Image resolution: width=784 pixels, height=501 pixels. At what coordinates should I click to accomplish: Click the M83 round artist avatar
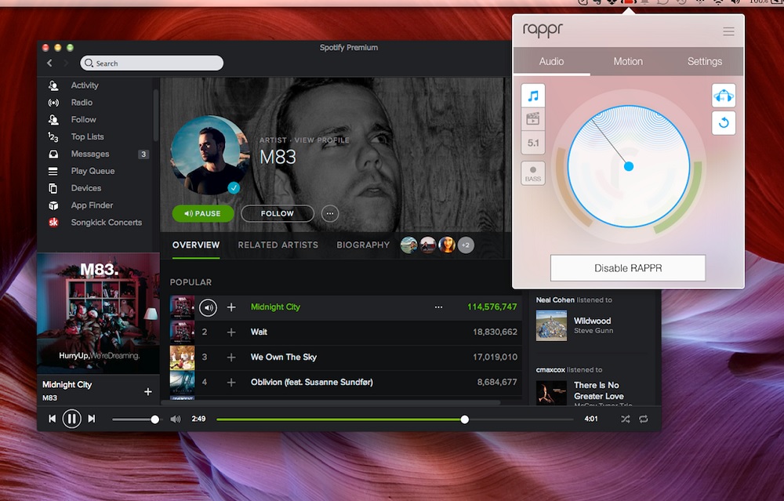(x=210, y=155)
